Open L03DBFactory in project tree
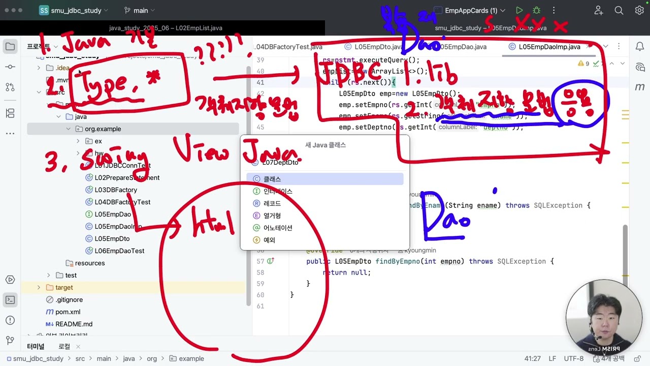Screen dimensions: 650x366 [116, 190]
